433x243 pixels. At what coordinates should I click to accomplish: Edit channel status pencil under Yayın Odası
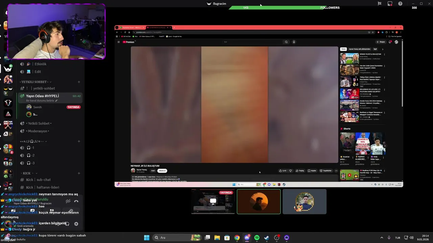(56, 101)
